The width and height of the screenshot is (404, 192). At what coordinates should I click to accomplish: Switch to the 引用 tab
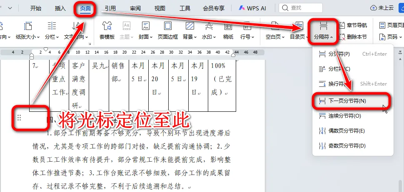pyautogui.click(x=110, y=8)
